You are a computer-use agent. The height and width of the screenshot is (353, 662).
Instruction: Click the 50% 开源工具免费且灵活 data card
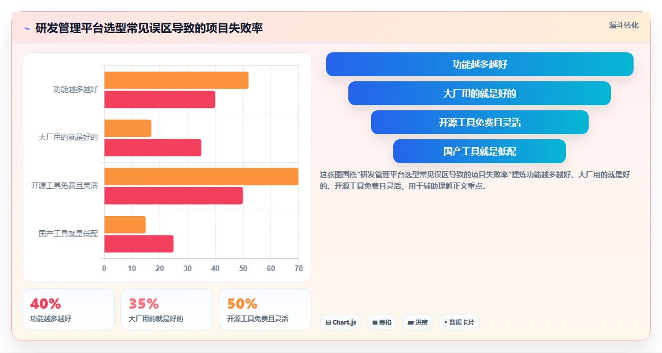click(265, 309)
